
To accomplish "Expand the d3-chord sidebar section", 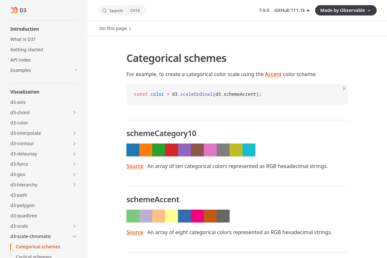I will tap(74, 113).
